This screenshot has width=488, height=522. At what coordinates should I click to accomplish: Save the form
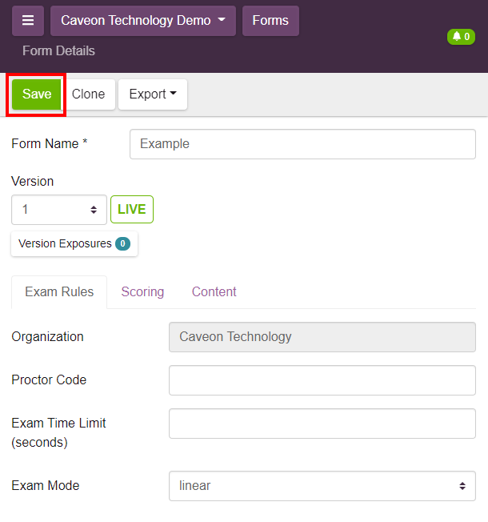point(37,94)
